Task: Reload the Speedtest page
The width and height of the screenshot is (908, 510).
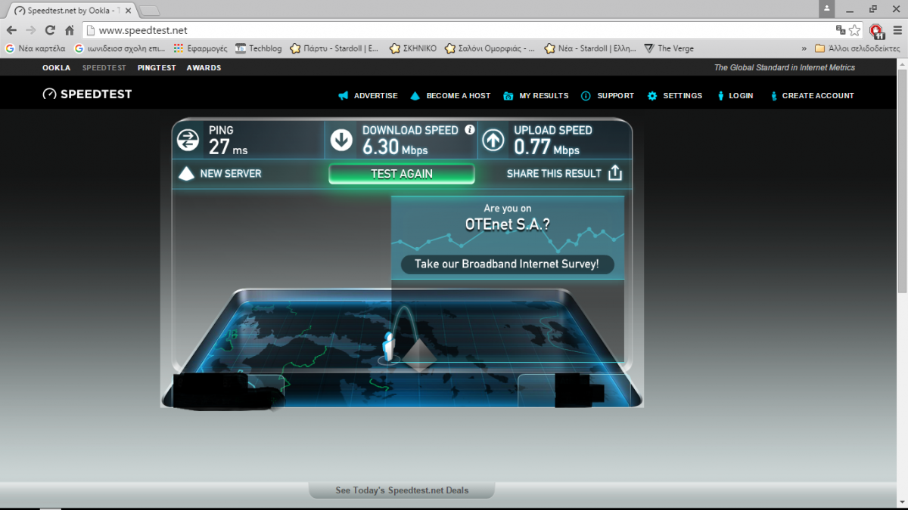Action: 50,30
